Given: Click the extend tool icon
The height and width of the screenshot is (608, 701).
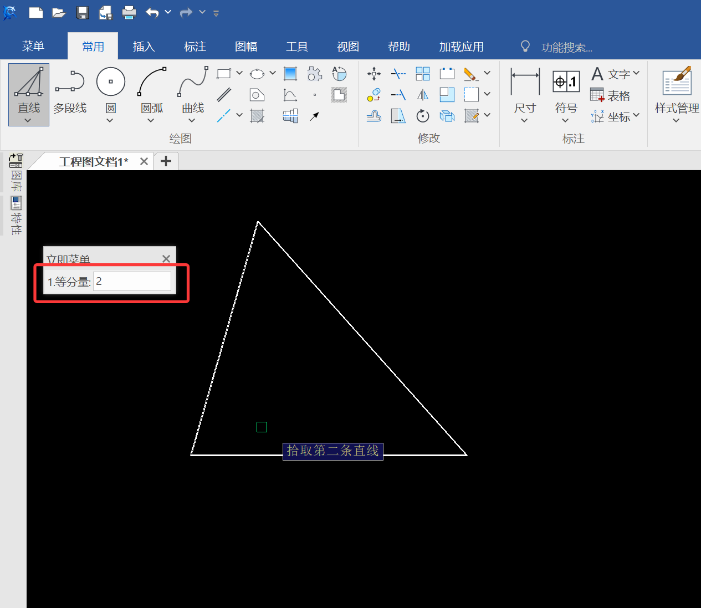Looking at the screenshot, I should [x=398, y=95].
